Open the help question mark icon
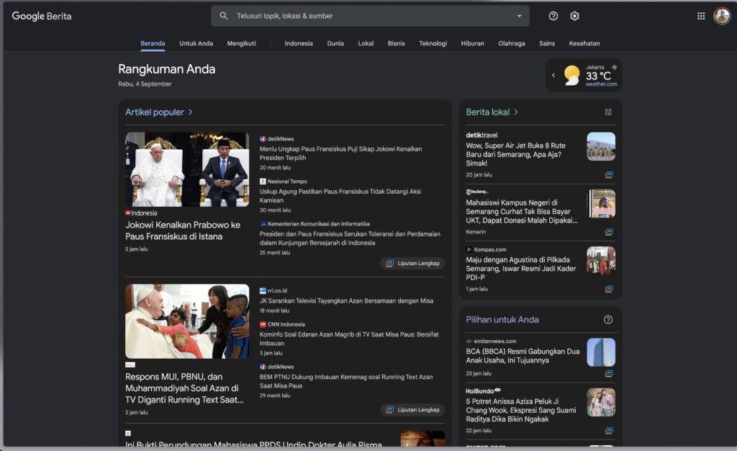This screenshot has width=737, height=451. [x=553, y=16]
